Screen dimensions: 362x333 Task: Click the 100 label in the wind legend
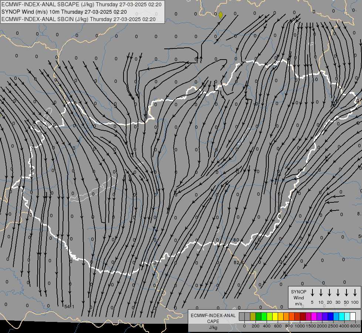(x=355, y=302)
